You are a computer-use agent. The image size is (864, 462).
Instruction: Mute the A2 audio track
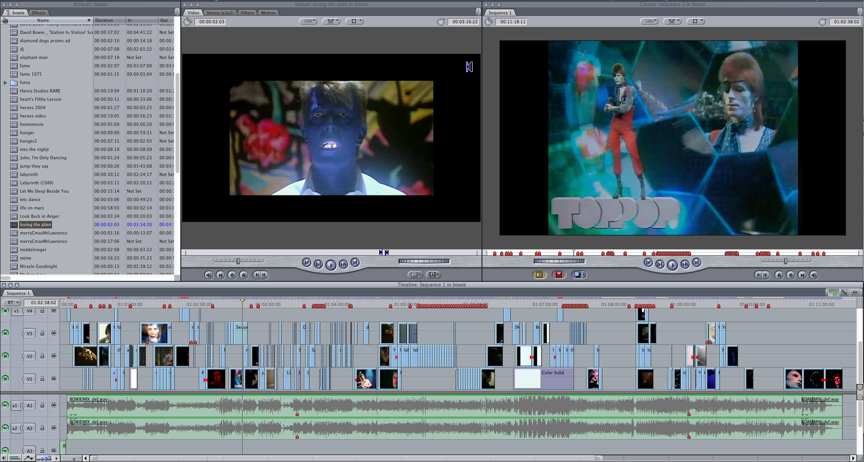(x=6, y=428)
